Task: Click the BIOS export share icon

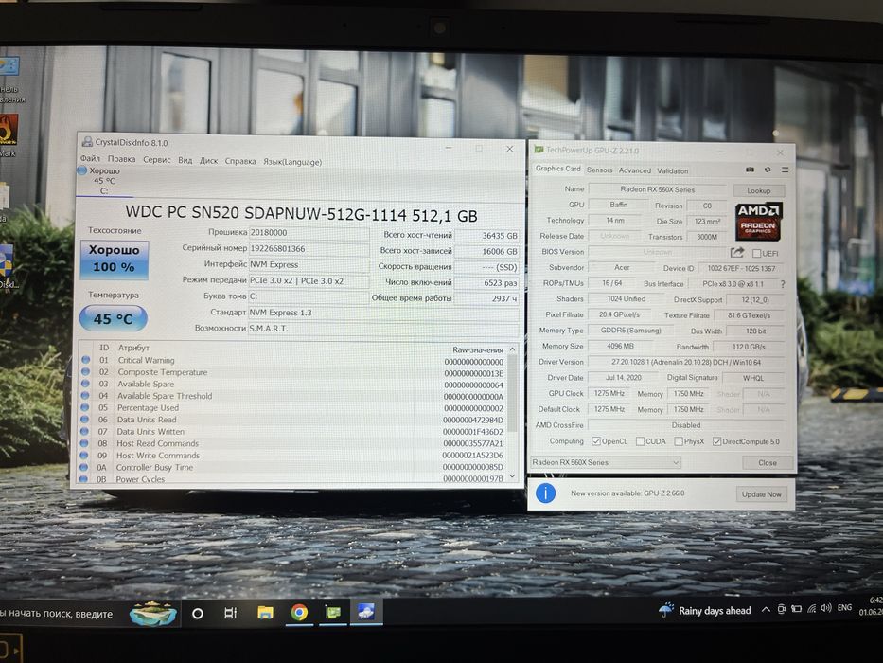Action: [737, 252]
